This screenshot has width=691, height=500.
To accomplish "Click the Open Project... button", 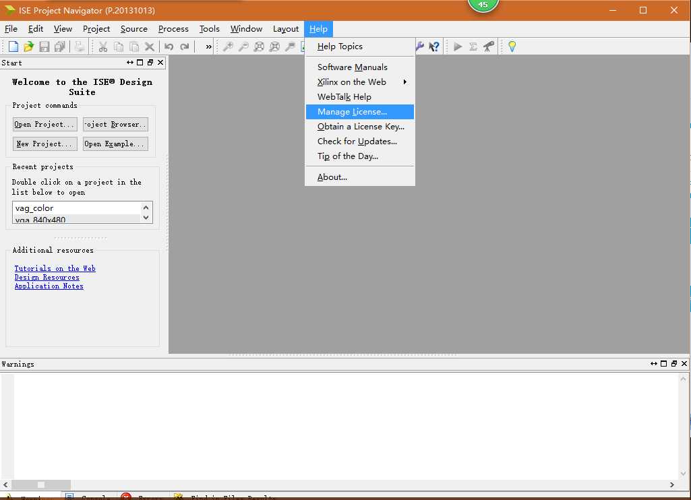I will click(45, 124).
